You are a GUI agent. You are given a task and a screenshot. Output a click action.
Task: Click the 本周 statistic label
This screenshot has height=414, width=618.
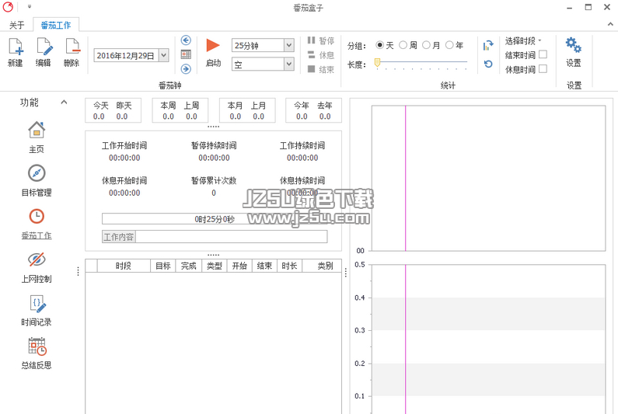(168, 106)
